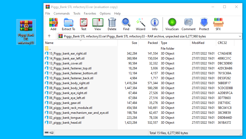Click icon of 08_Piggy_bank_body_left.stl
This screenshot has height=139, width=246.
point(47,88)
